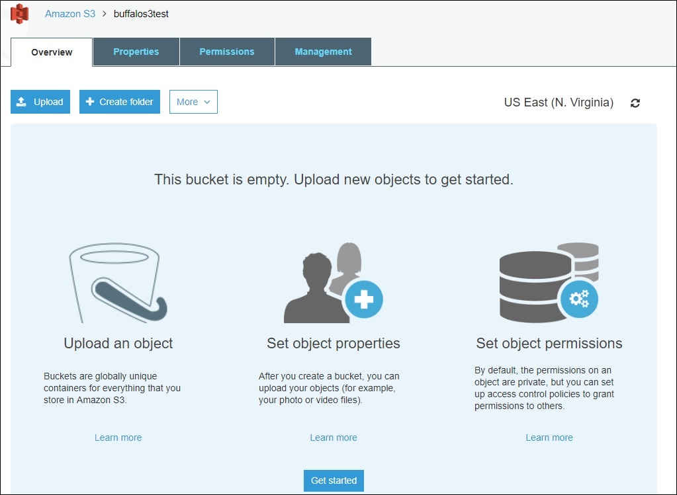
Task: Open Learn more under Upload an object
Action: tap(118, 438)
